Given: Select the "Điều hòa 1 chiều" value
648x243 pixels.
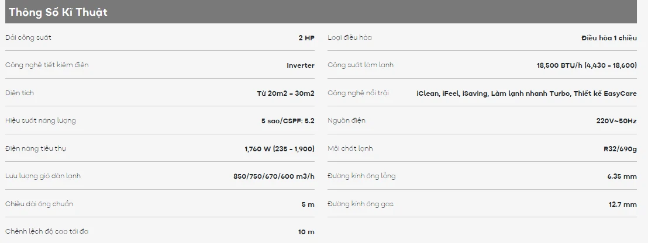Looking at the screenshot, I should pyautogui.click(x=609, y=38).
